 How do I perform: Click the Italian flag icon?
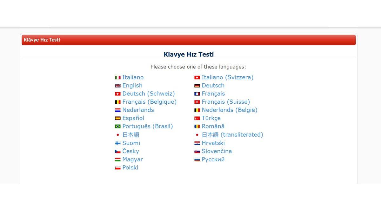click(x=118, y=77)
